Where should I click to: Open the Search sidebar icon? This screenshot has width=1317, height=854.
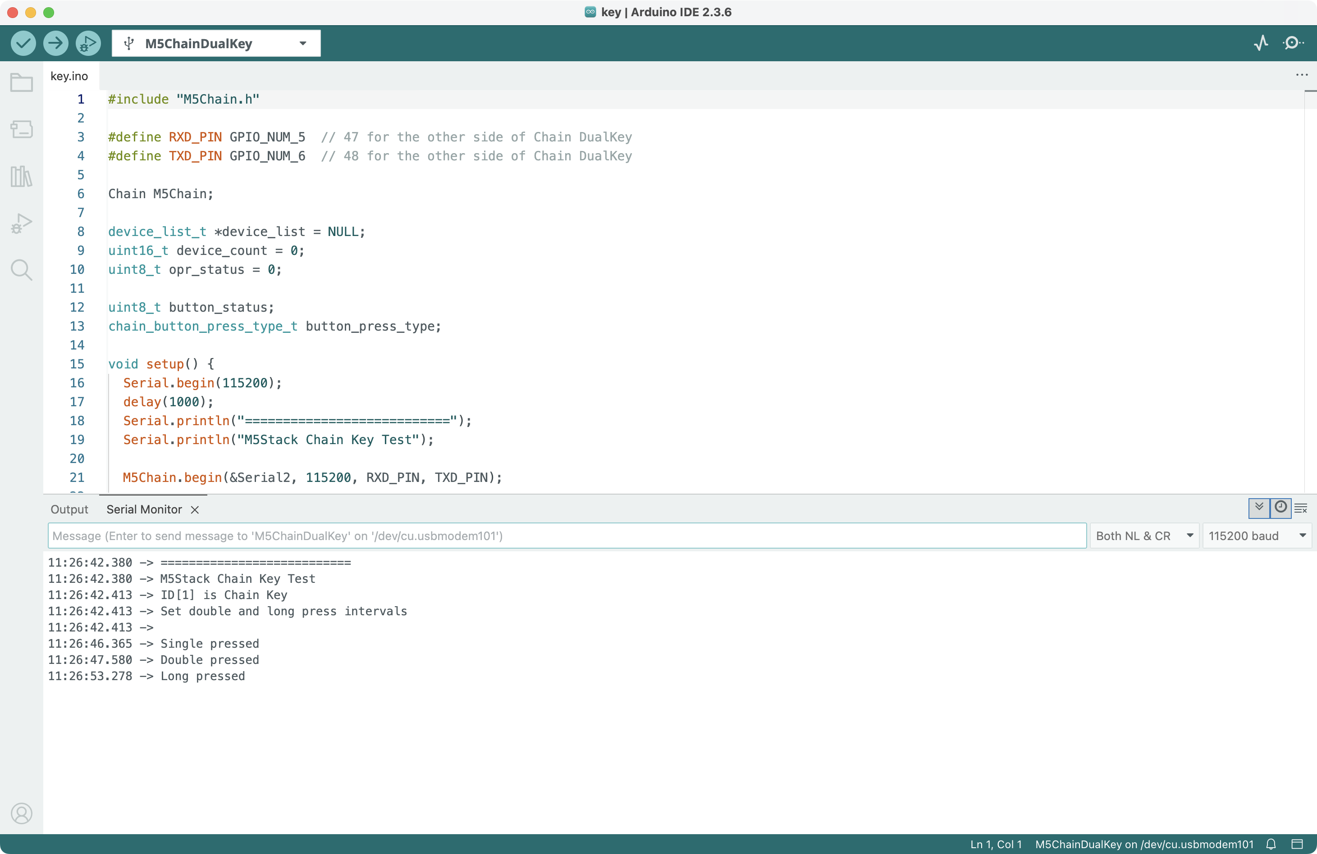pyautogui.click(x=22, y=270)
